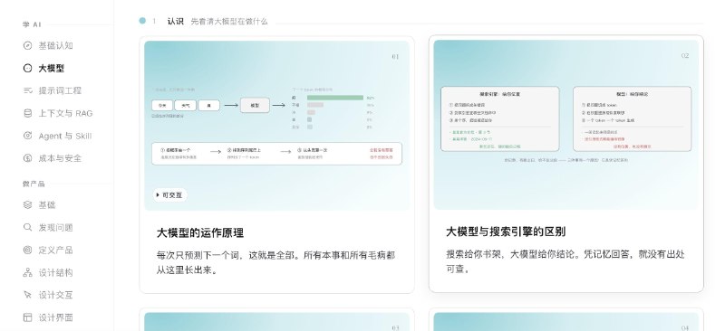Select 大模型 in the sidebar
The image size is (725, 331).
(x=52, y=68)
